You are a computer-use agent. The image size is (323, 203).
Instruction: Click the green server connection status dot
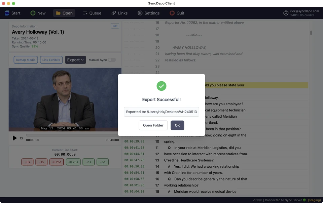[x=304, y=200]
